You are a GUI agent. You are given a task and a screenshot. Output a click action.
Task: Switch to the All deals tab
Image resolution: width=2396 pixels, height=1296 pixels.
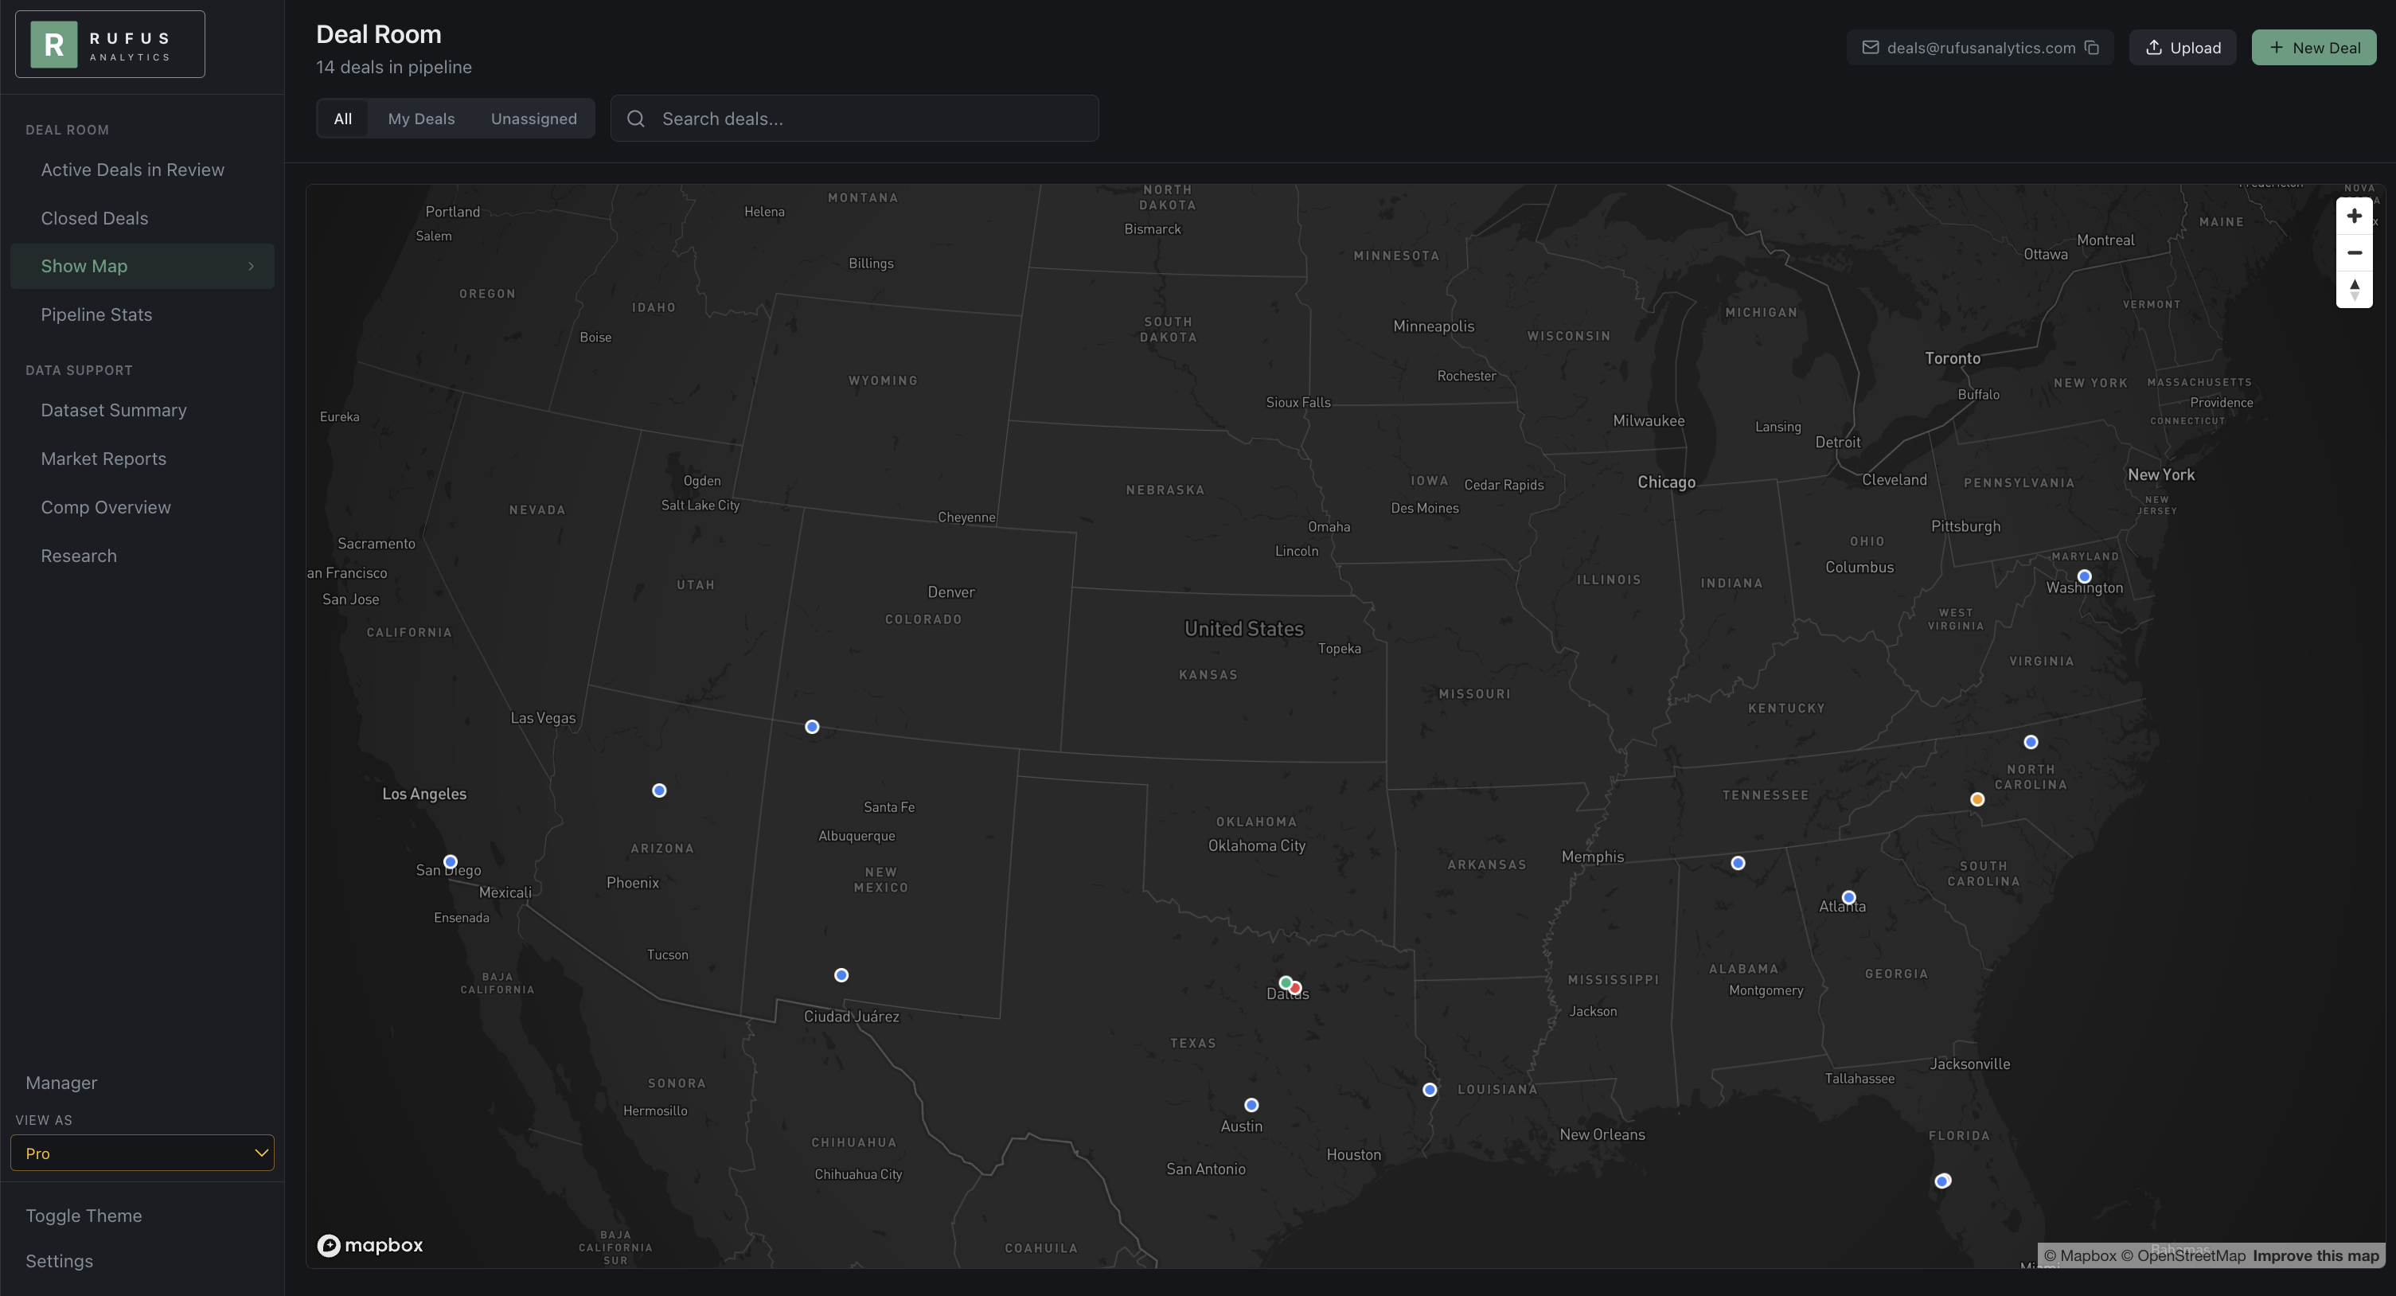[x=343, y=119]
